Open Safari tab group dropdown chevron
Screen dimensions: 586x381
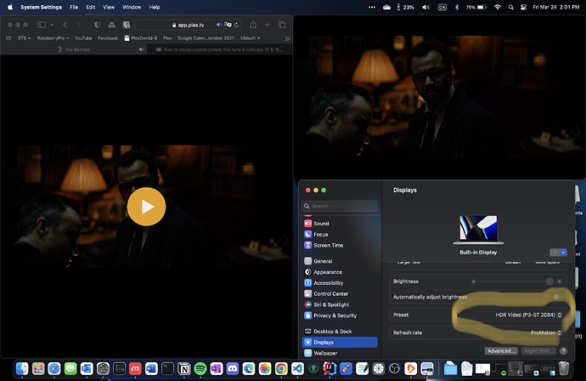[52, 25]
